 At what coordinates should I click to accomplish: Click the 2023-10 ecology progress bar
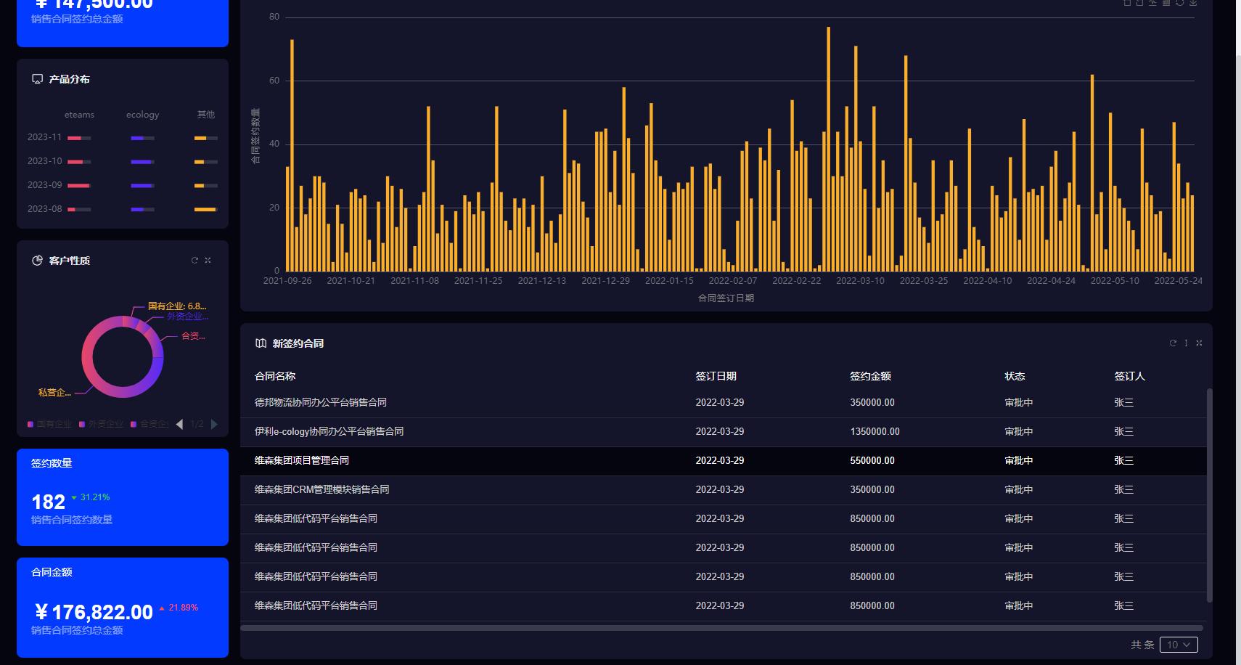point(142,162)
